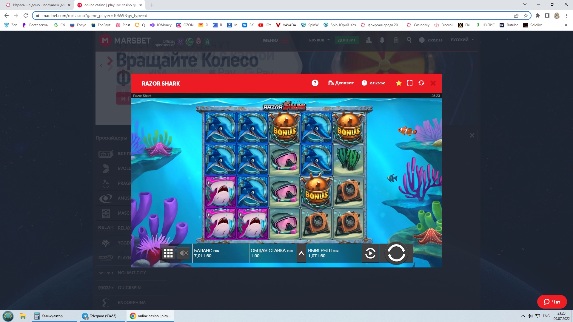The height and width of the screenshot is (322, 573).
Task: Switch game to fullscreen mode
Action: point(410,83)
